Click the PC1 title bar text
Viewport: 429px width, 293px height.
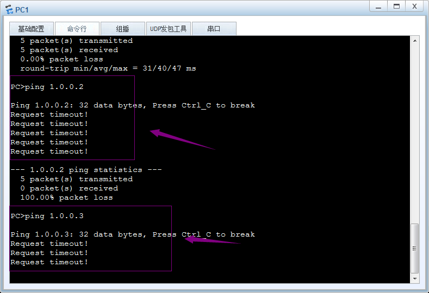pos(22,10)
